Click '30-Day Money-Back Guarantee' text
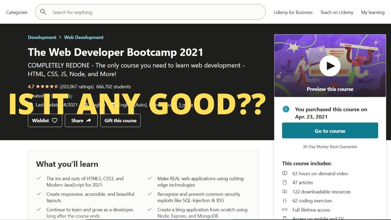 pos(330,147)
